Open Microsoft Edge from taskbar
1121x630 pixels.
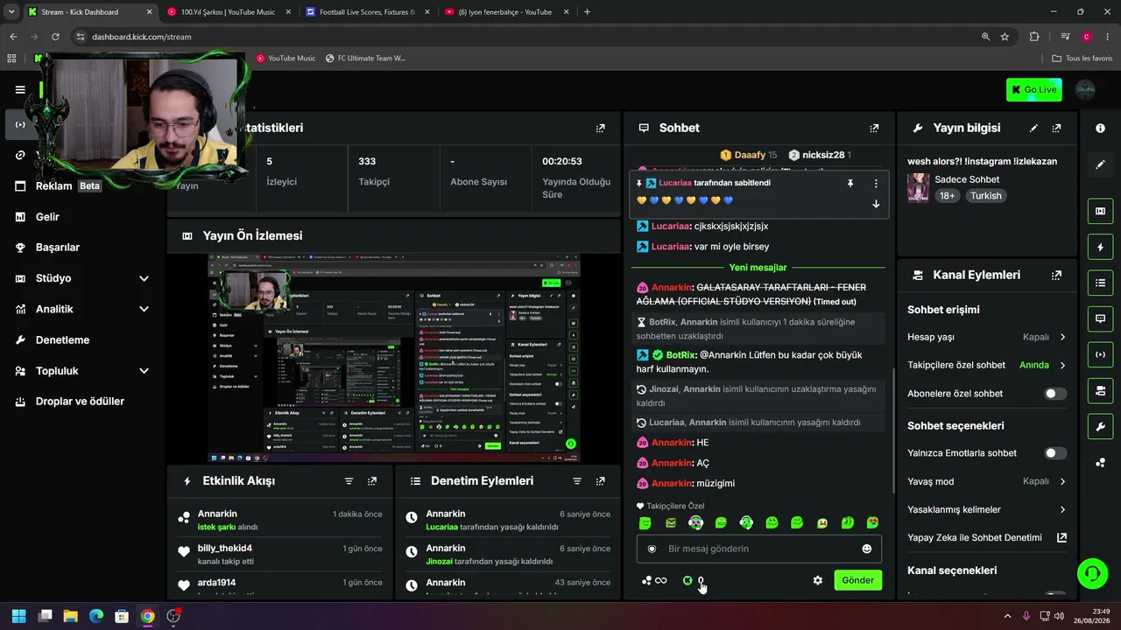(96, 616)
